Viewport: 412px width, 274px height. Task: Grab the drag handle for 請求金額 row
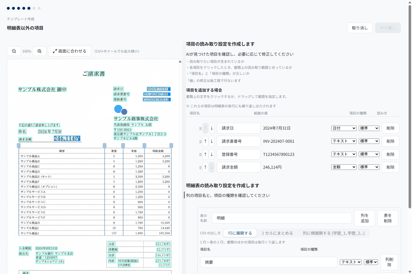[200, 168]
